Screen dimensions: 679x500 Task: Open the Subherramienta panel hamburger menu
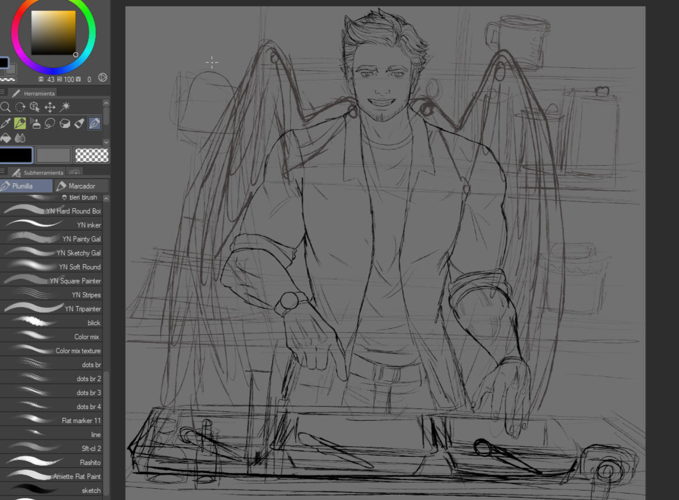(x=3, y=172)
